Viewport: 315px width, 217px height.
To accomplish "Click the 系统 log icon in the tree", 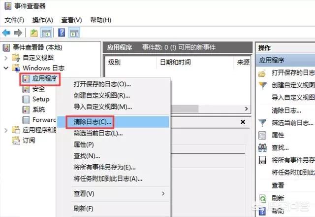I will coord(26,109).
